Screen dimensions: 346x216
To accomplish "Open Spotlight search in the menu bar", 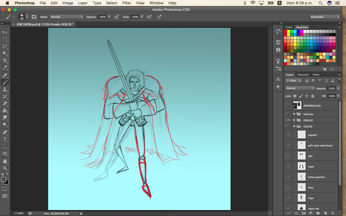I will click(321, 3).
